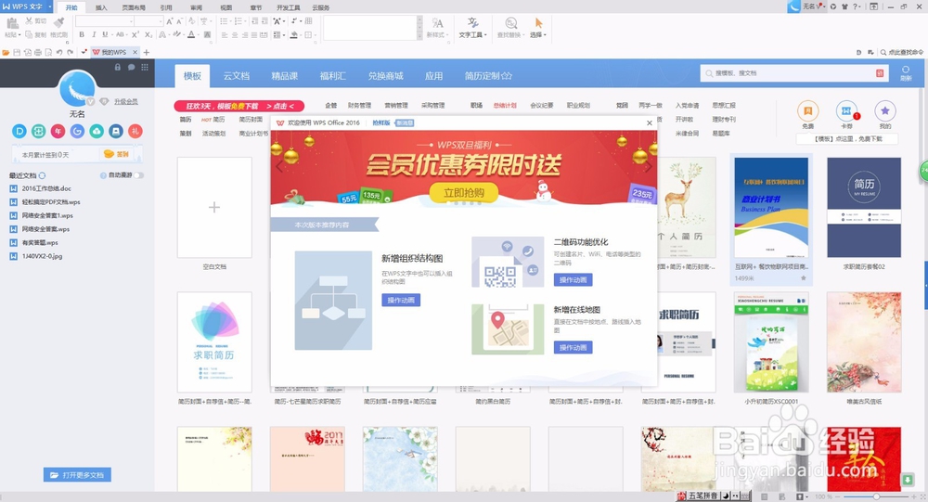Click the new tab plus button

coord(147,52)
